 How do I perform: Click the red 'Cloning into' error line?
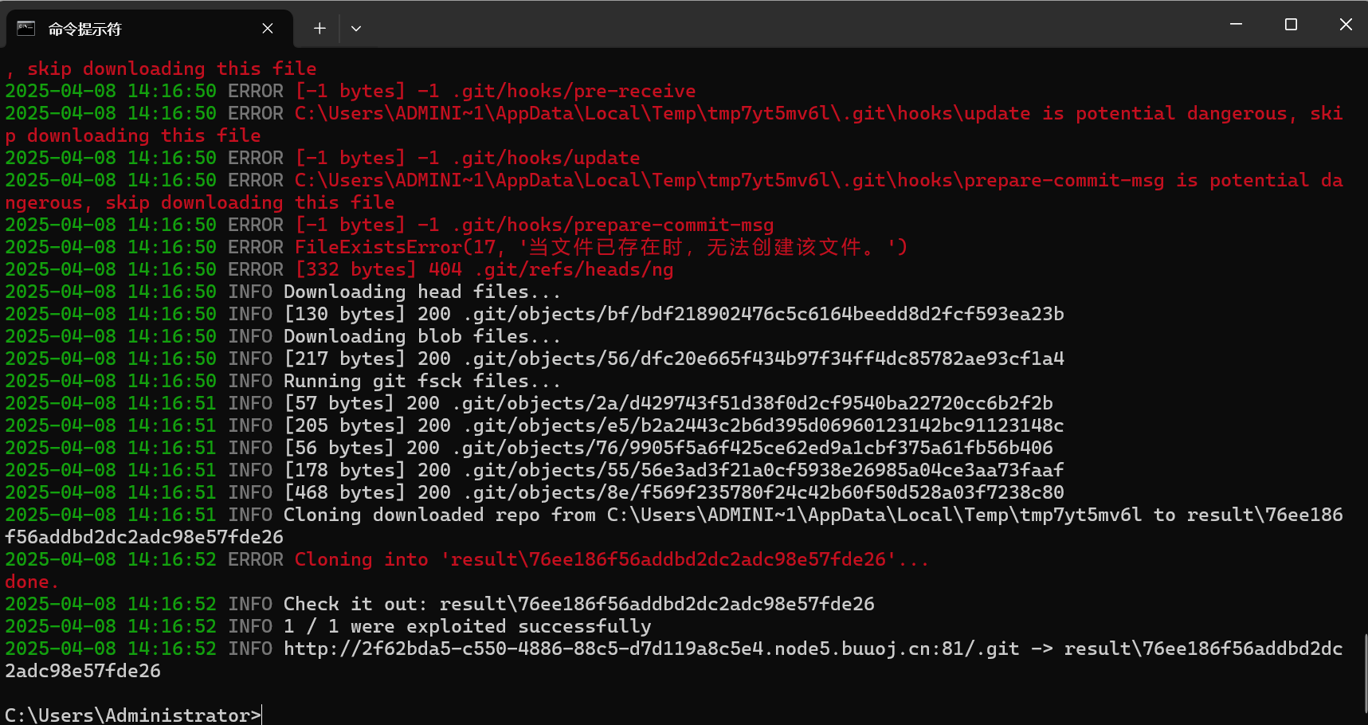coord(611,559)
